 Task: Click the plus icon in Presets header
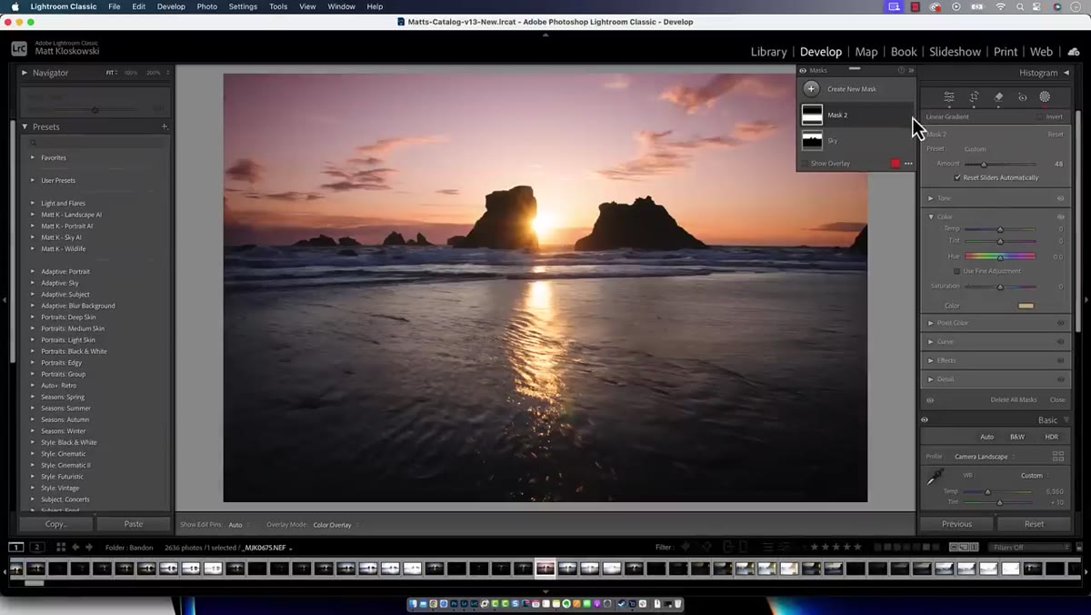click(165, 126)
